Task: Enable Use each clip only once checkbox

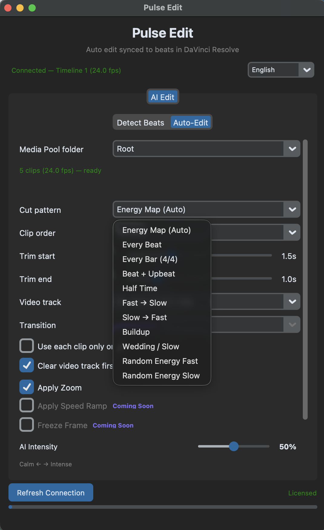Action: [x=27, y=346]
